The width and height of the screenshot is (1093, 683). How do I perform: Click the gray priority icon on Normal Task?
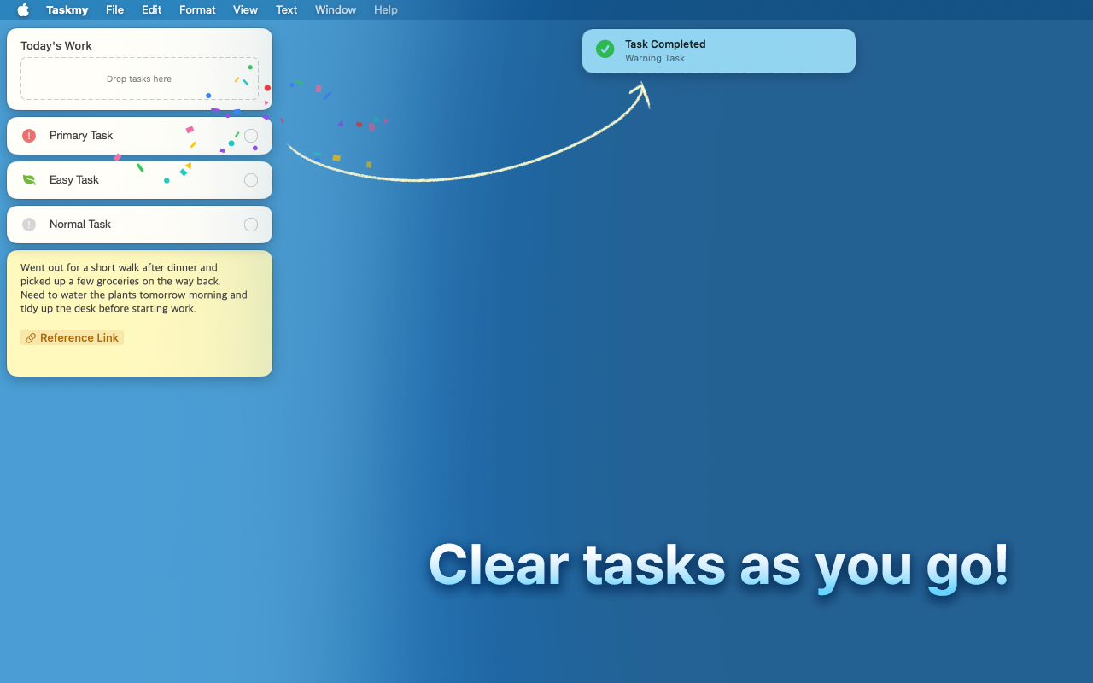coord(28,225)
